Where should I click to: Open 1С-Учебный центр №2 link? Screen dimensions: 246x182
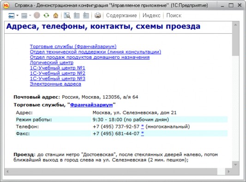tap(57, 73)
